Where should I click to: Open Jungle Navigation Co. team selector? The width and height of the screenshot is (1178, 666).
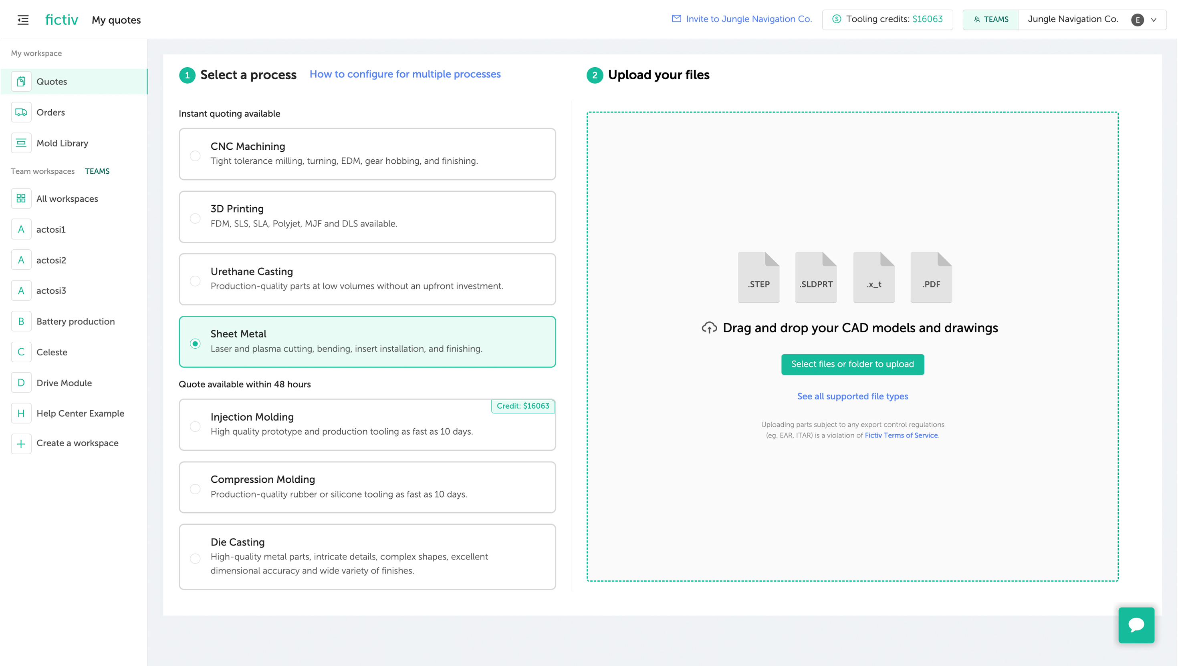1072,19
